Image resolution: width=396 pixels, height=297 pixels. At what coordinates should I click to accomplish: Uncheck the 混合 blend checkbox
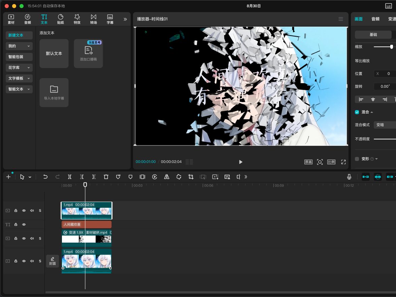click(357, 112)
